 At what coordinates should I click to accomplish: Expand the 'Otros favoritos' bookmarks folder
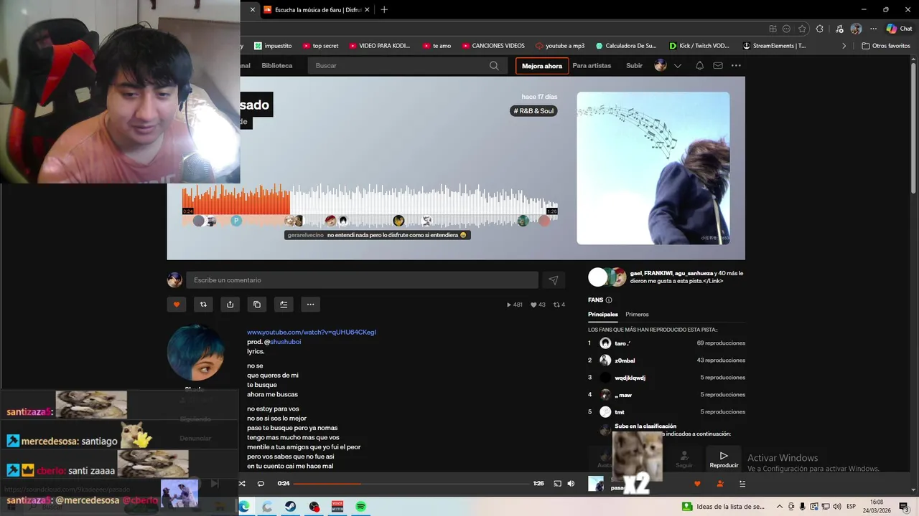[886, 46]
